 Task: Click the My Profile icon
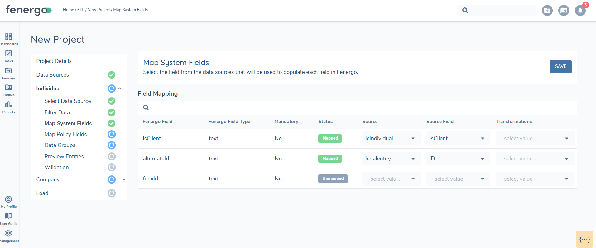click(x=9, y=199)
